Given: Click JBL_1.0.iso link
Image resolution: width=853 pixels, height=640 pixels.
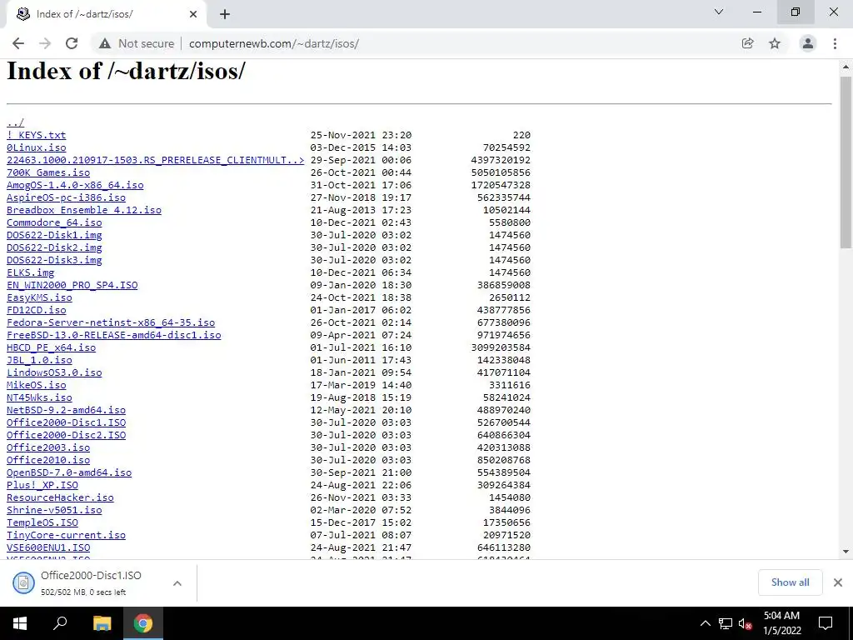Looking at the screenshot, I should [x=39, y=360].
